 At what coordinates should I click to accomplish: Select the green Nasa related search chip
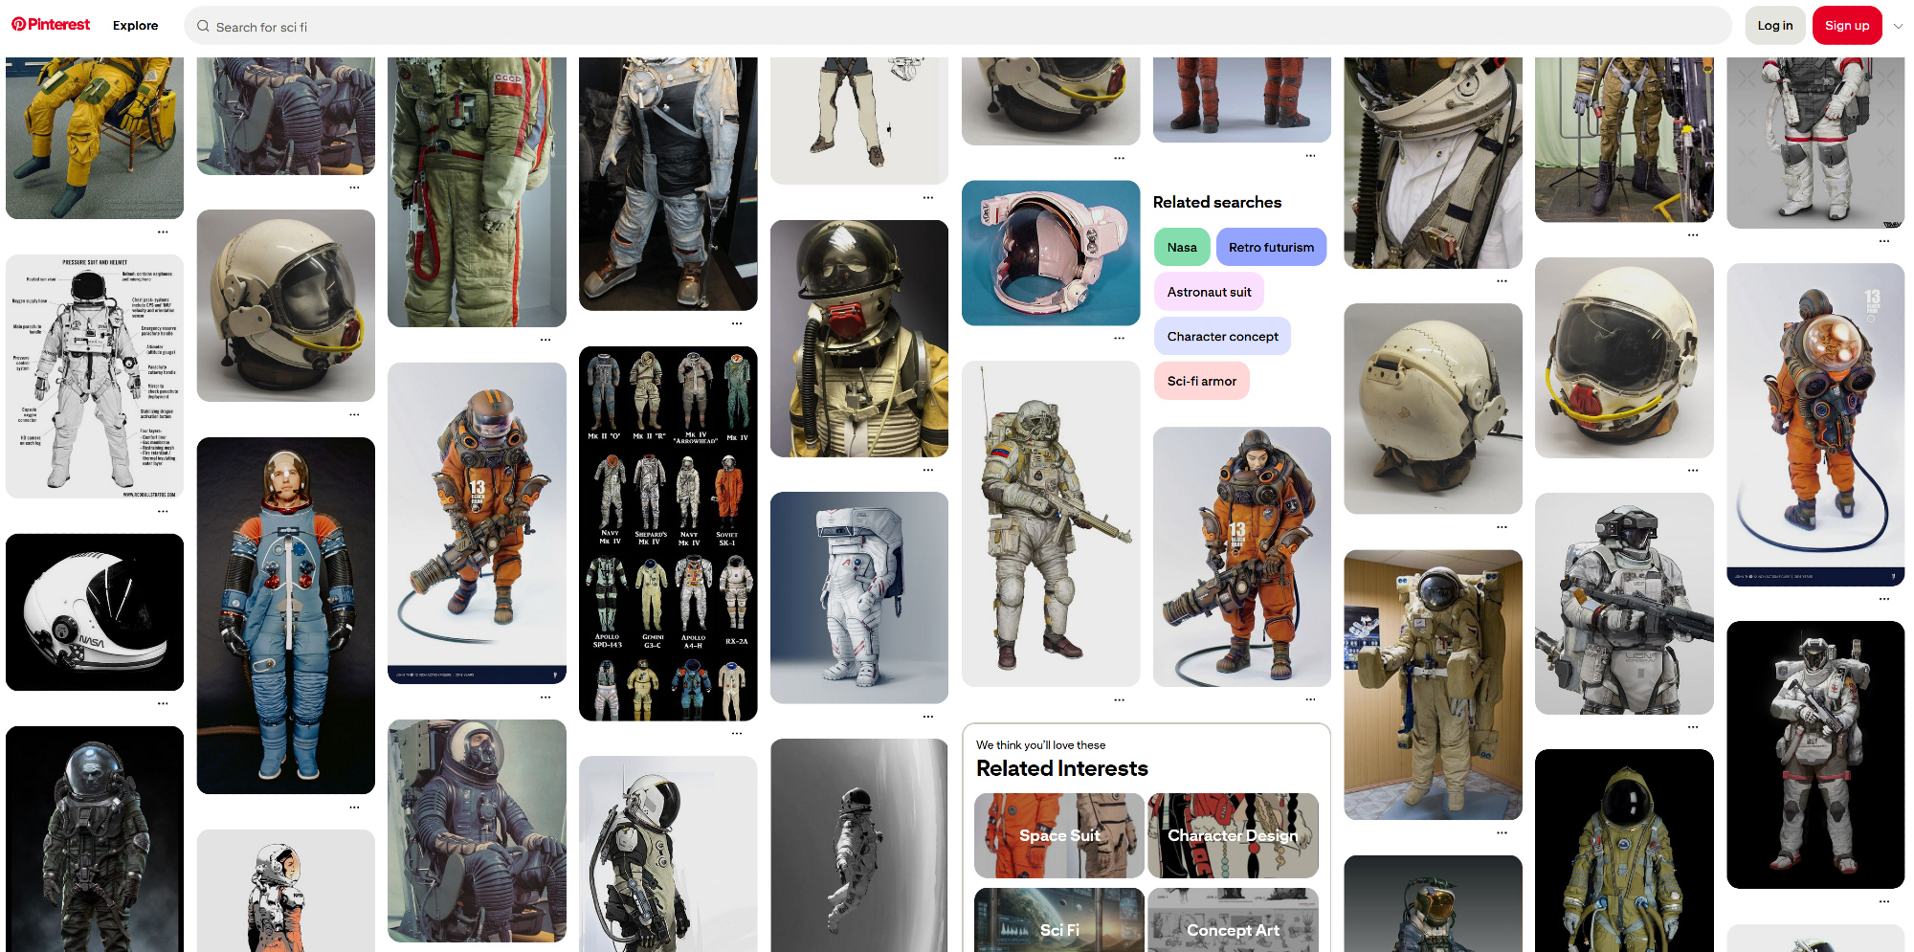pyautogui.click(x=1181, y=247)
